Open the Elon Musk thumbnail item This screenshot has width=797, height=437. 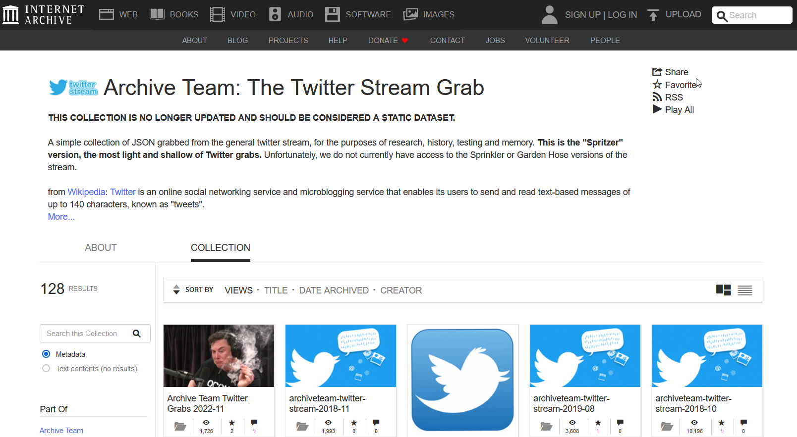tap(219, 356)
